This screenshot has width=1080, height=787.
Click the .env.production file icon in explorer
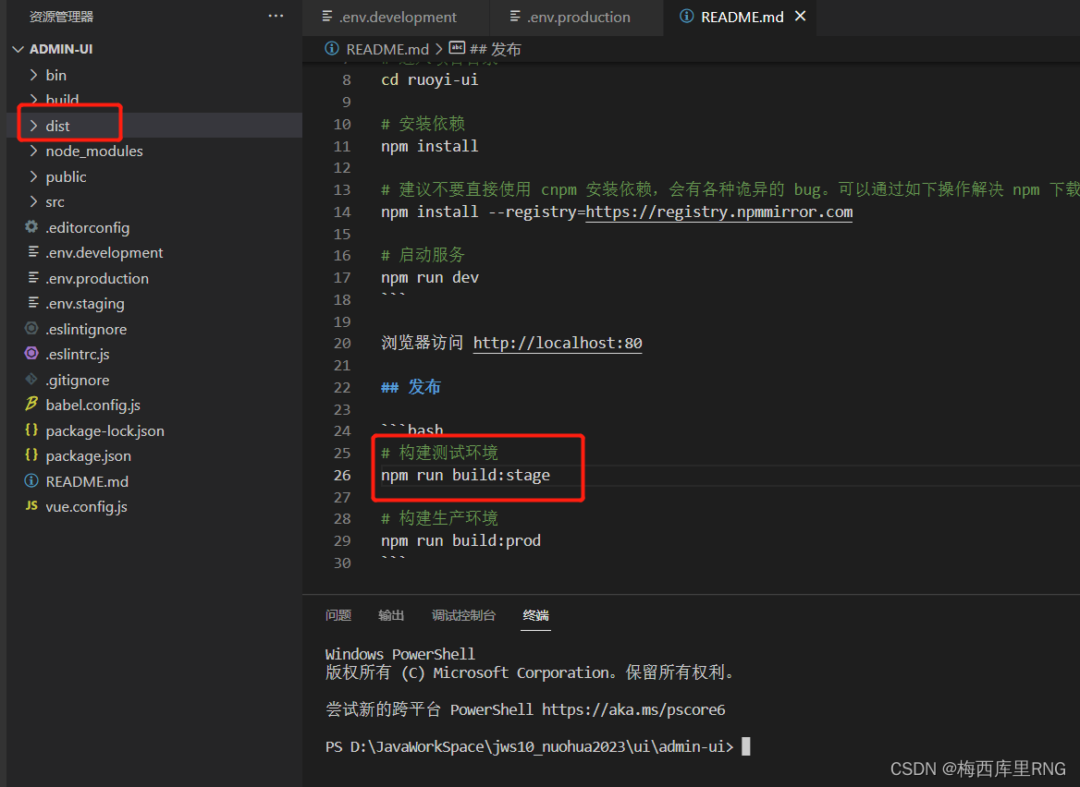[32, 278]
